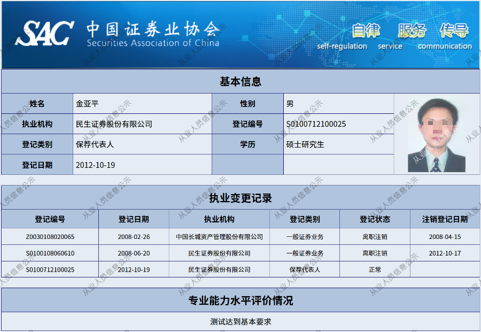Click the 2008-06-20 registration date
The width and height of the screenshot is (481, 332).
tap(134, 253)
